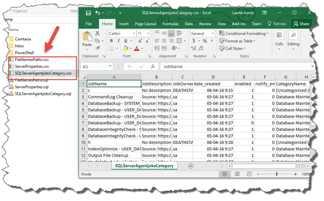Select ServerProperties.csv in Explorer window

pyautogui.click(x=32, y=66)
